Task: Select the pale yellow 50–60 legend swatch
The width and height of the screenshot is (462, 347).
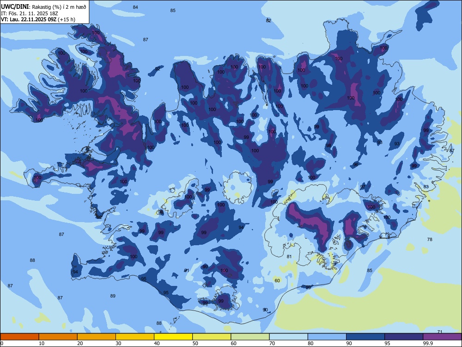Action: (212, 337)
